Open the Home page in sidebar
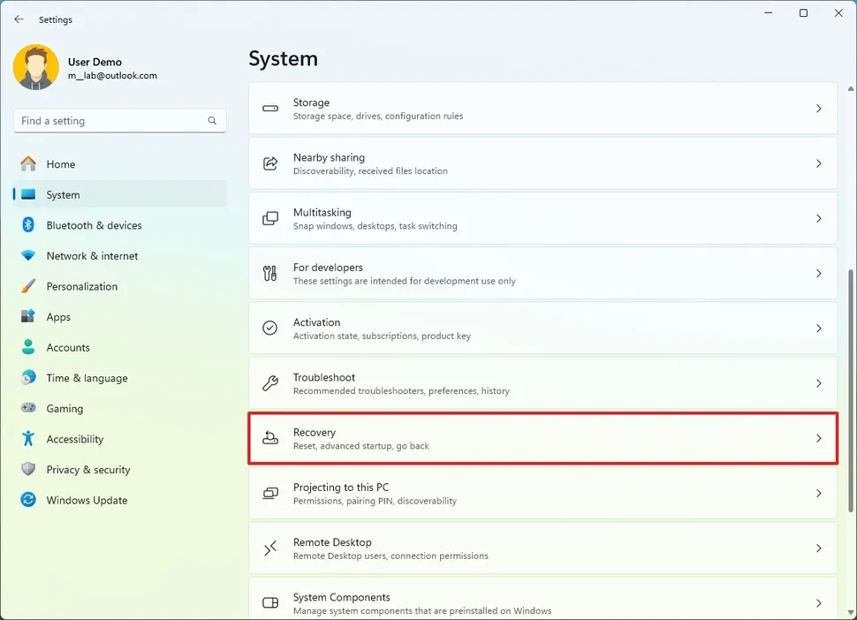Viewport: 857px width, 620px height. tap(61, 164)
